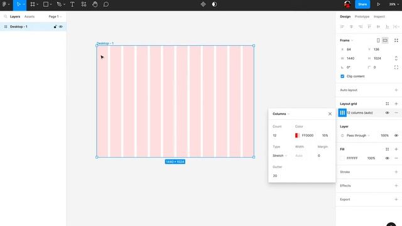This screenshot has height=226, width=402.
Task: Click the search icon in Layers panel
Action: [x=6, y=16]
